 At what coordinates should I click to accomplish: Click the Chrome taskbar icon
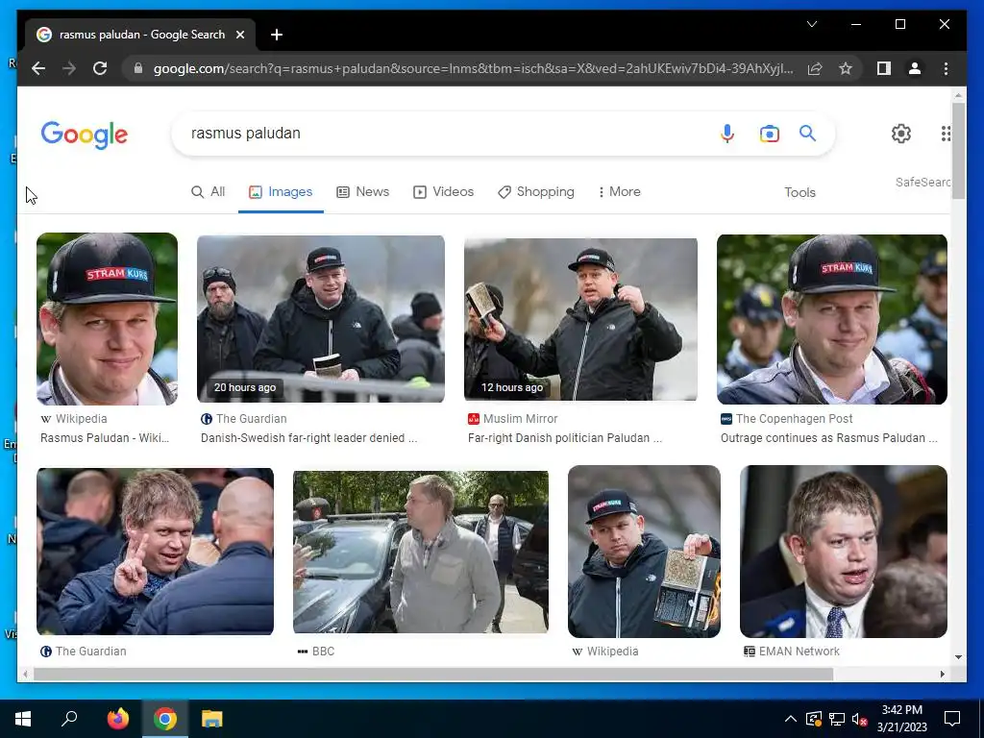[165, 719]
